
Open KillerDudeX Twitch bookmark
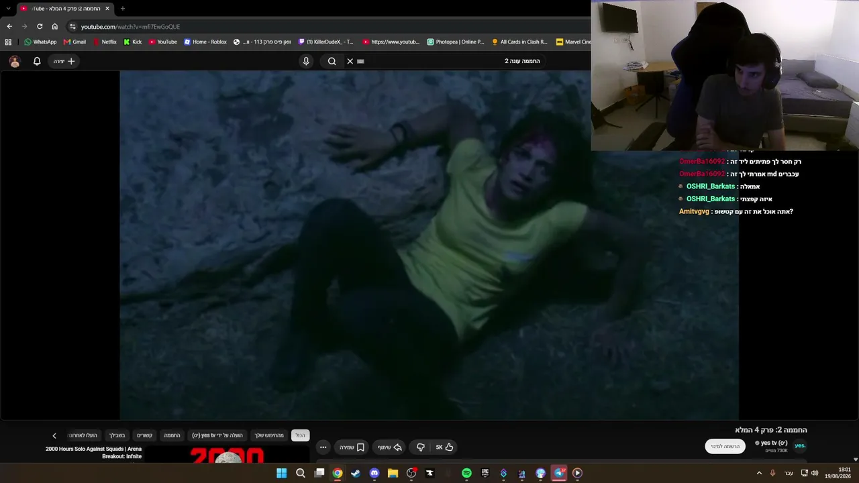pyautogui.click(x=326, y=42)
